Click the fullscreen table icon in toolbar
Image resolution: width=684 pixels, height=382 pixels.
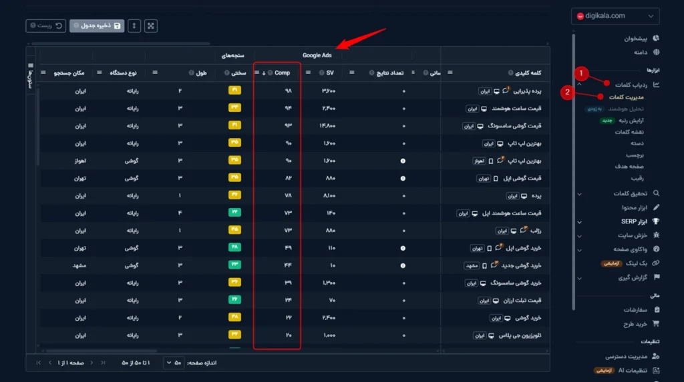pos(150,26)
